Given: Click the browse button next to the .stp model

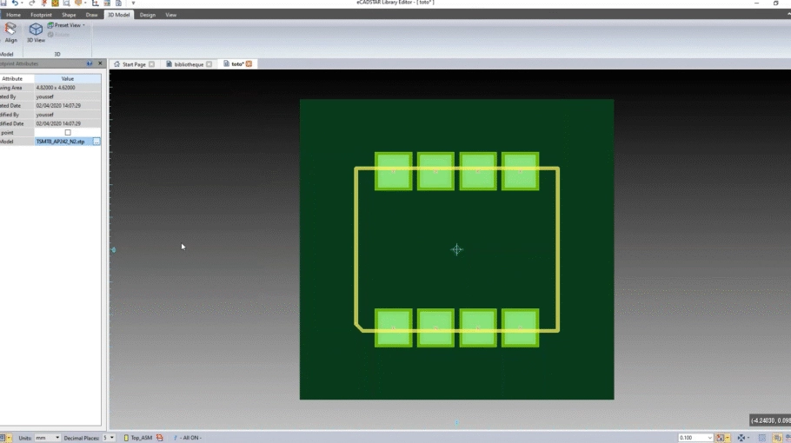Looking at the screenshot, I should (x=96, y=141).
